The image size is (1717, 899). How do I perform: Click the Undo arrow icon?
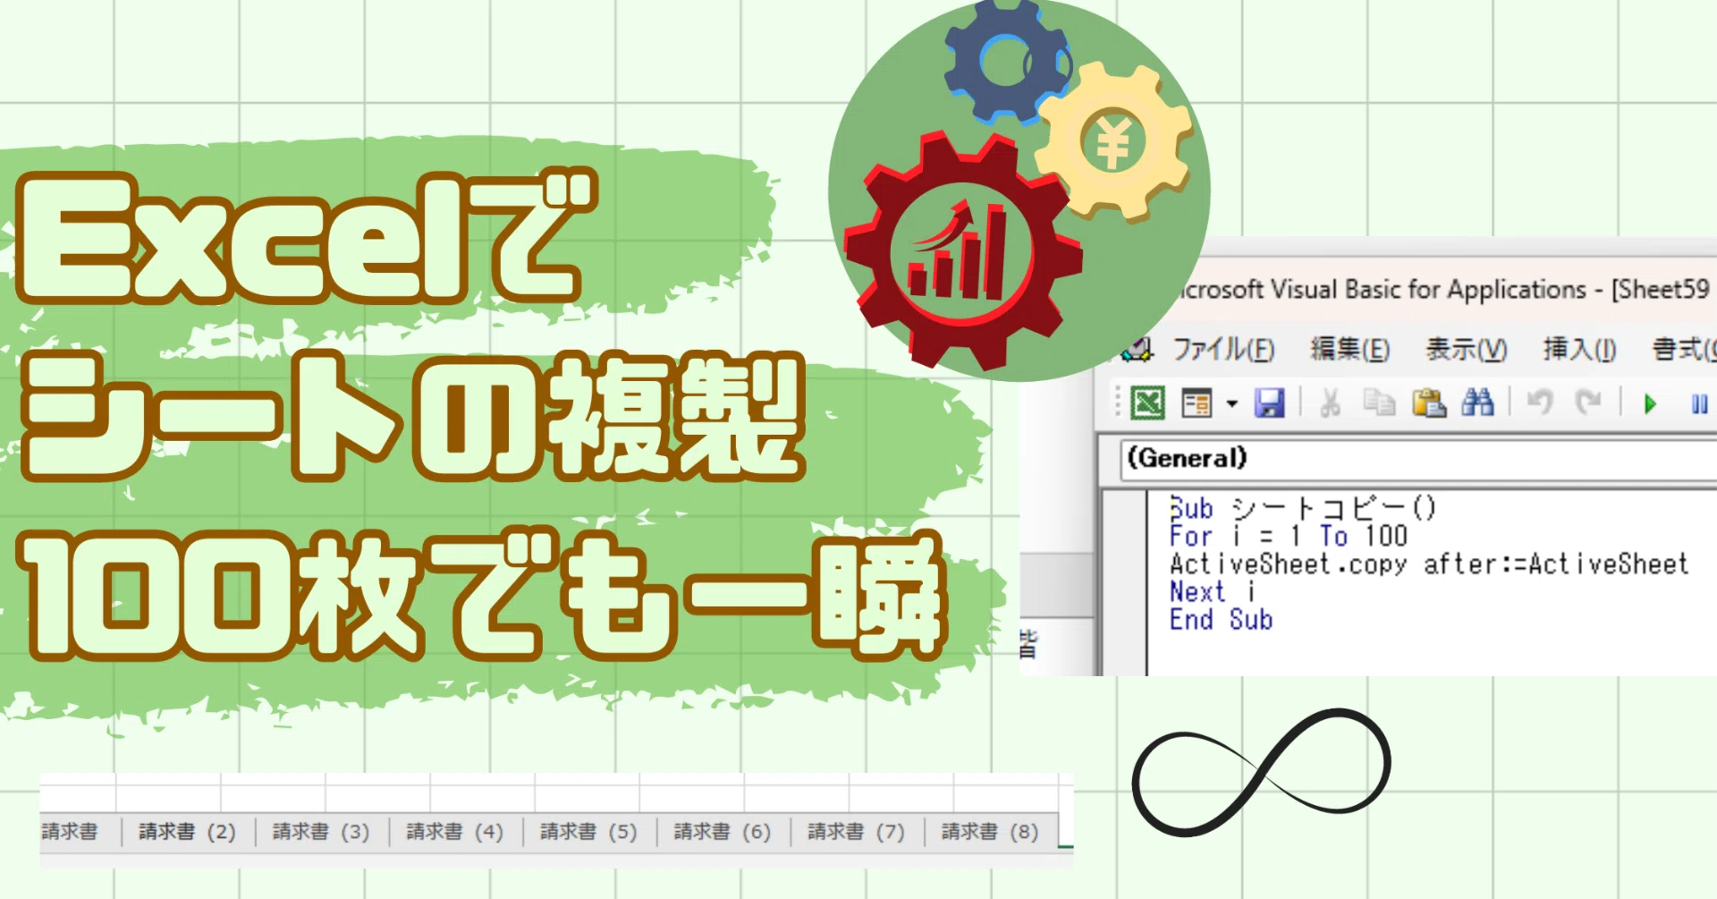coord(1540,403)
